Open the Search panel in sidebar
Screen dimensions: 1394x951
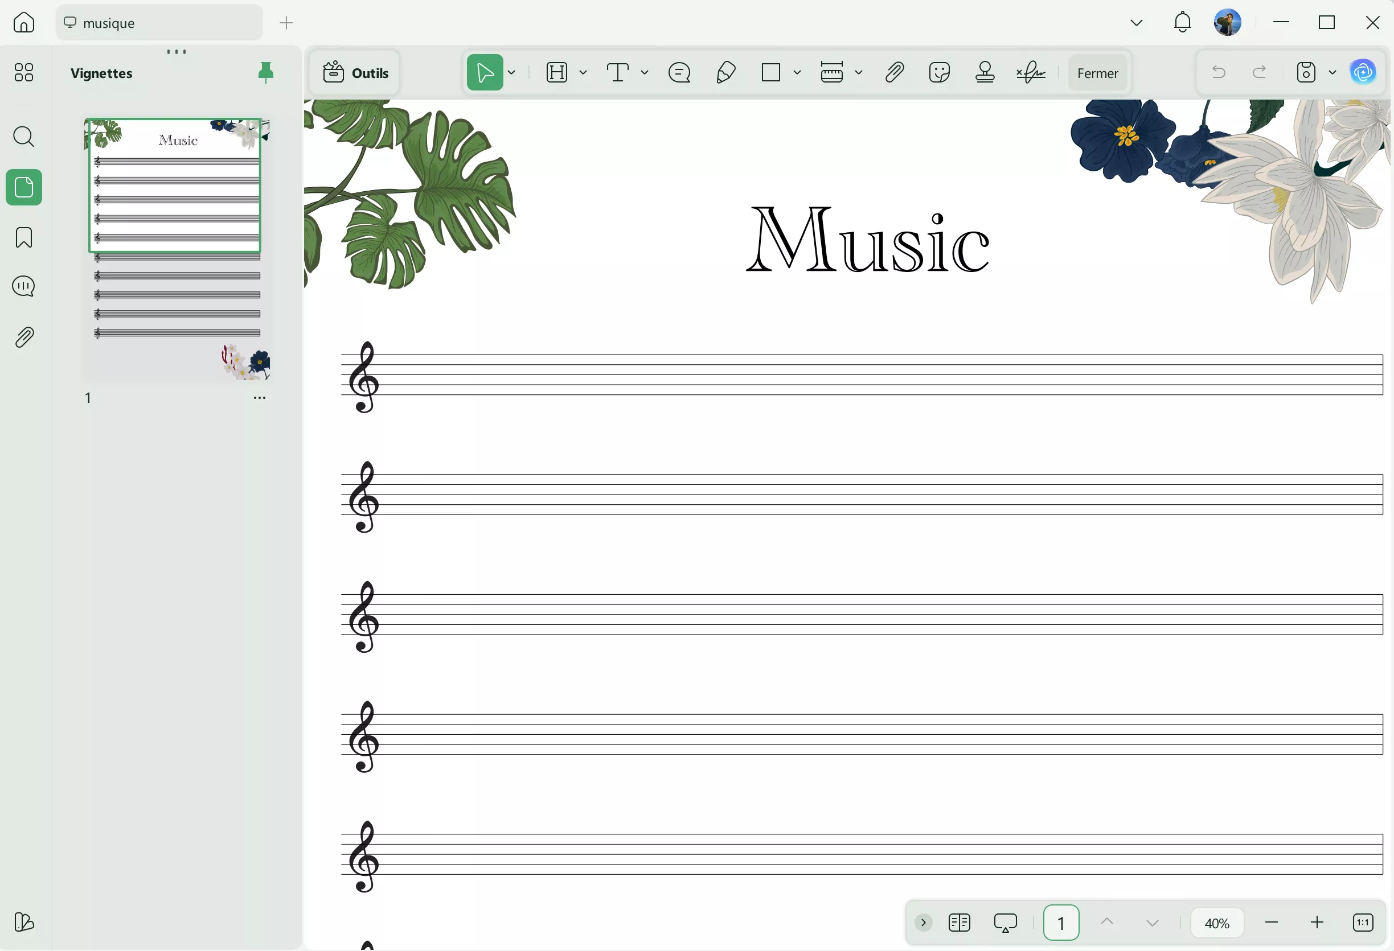[24, 137]
